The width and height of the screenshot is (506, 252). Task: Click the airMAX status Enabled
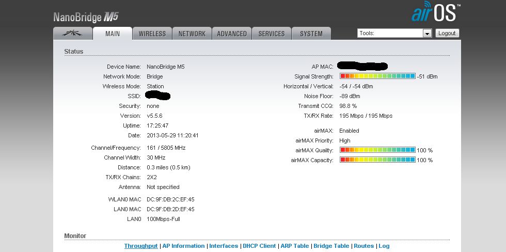pos(349,131)
